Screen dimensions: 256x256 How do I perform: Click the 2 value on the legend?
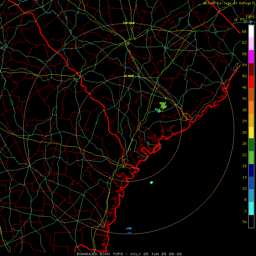click(x=245, y=211)
